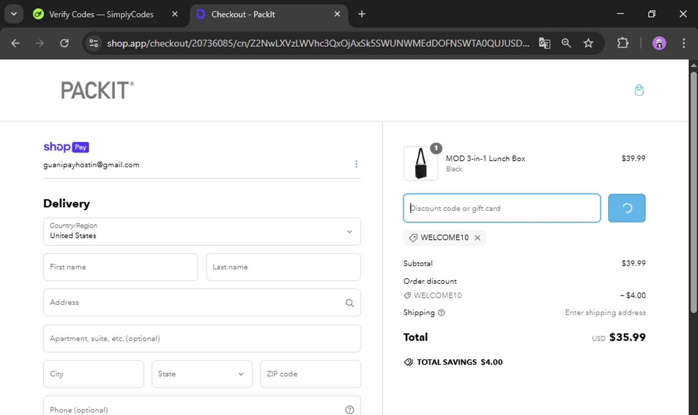Click the PACKIT store logo

point(97,90)
